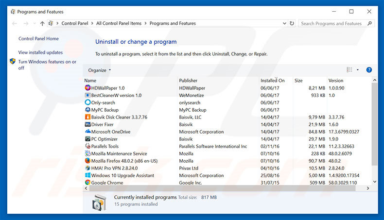The image size is (384, 220).
Task: Refresh the Programs and Features list
Action: tap(292, 23)
